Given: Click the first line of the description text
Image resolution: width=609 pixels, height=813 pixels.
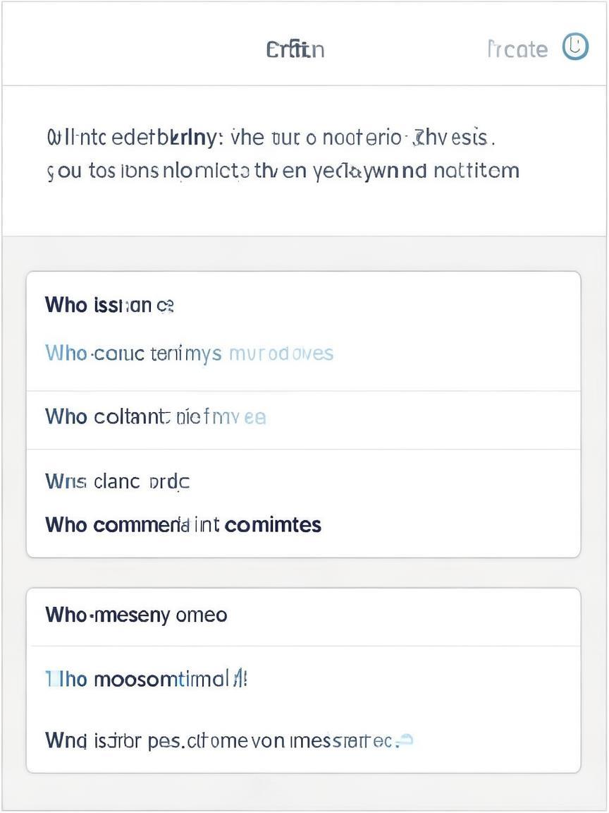Looking at the screenshot, I should click(x=271, y=136).
